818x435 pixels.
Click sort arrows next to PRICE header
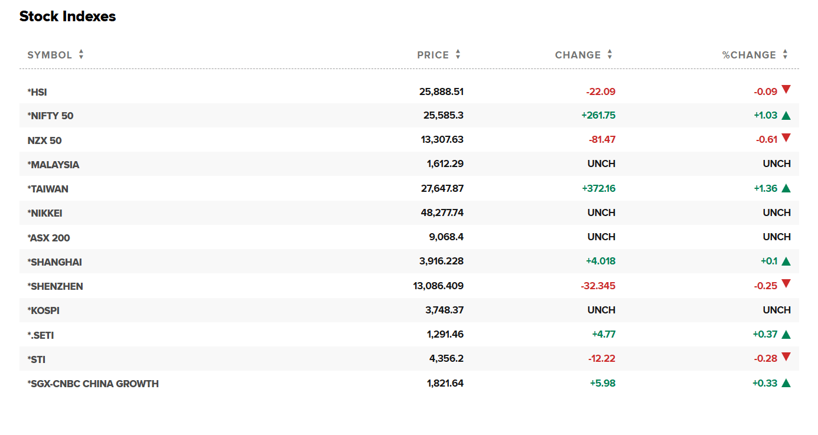tap(458, 55)
